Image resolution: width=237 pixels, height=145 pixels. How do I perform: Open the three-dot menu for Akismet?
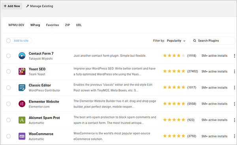click(x=234, y=120)
